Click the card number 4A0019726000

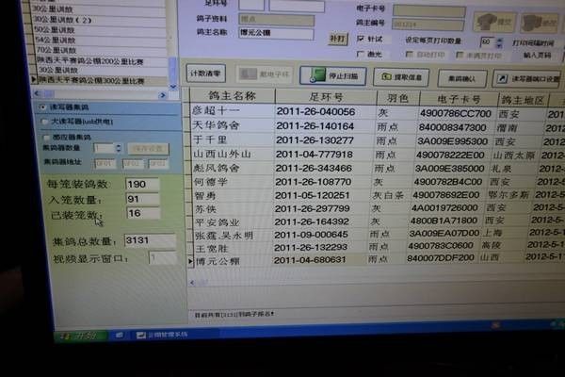coord(444,207)
